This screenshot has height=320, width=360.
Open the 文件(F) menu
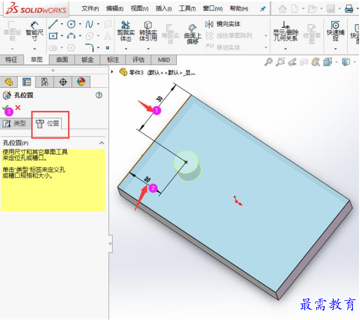90,9
